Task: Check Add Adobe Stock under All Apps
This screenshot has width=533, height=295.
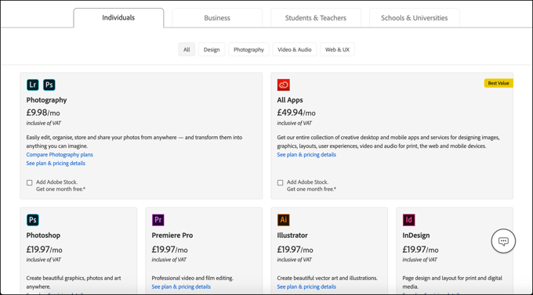Action: pyautogui.click(x=280, y=182)
